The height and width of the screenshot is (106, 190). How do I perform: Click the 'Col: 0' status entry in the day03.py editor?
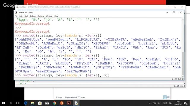183,86
